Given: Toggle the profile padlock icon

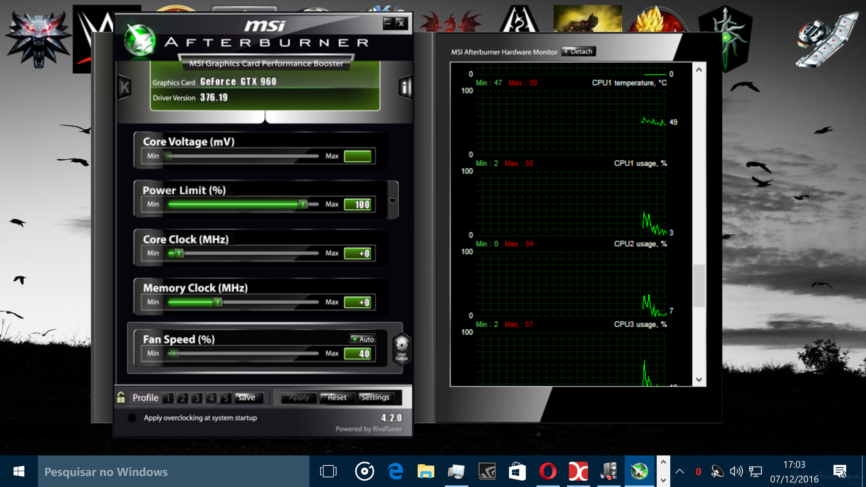Looking at the screenshot, I should pos(121,397).
